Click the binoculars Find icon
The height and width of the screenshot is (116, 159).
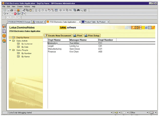click(x=78, y=10)
